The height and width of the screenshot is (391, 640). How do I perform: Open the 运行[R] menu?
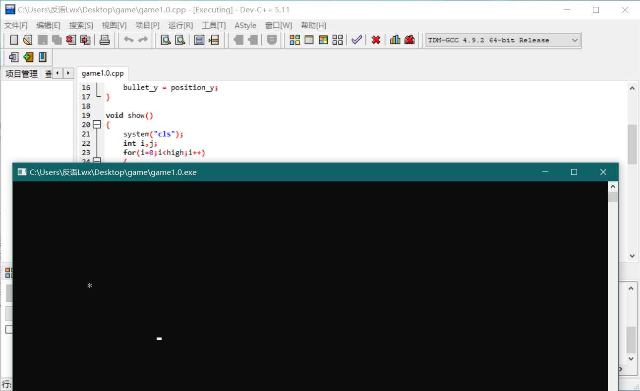click(x=181, y=25)
